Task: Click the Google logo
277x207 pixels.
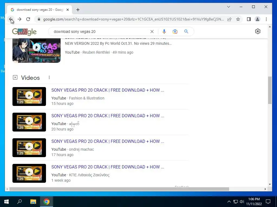Action: pos(24,32)
